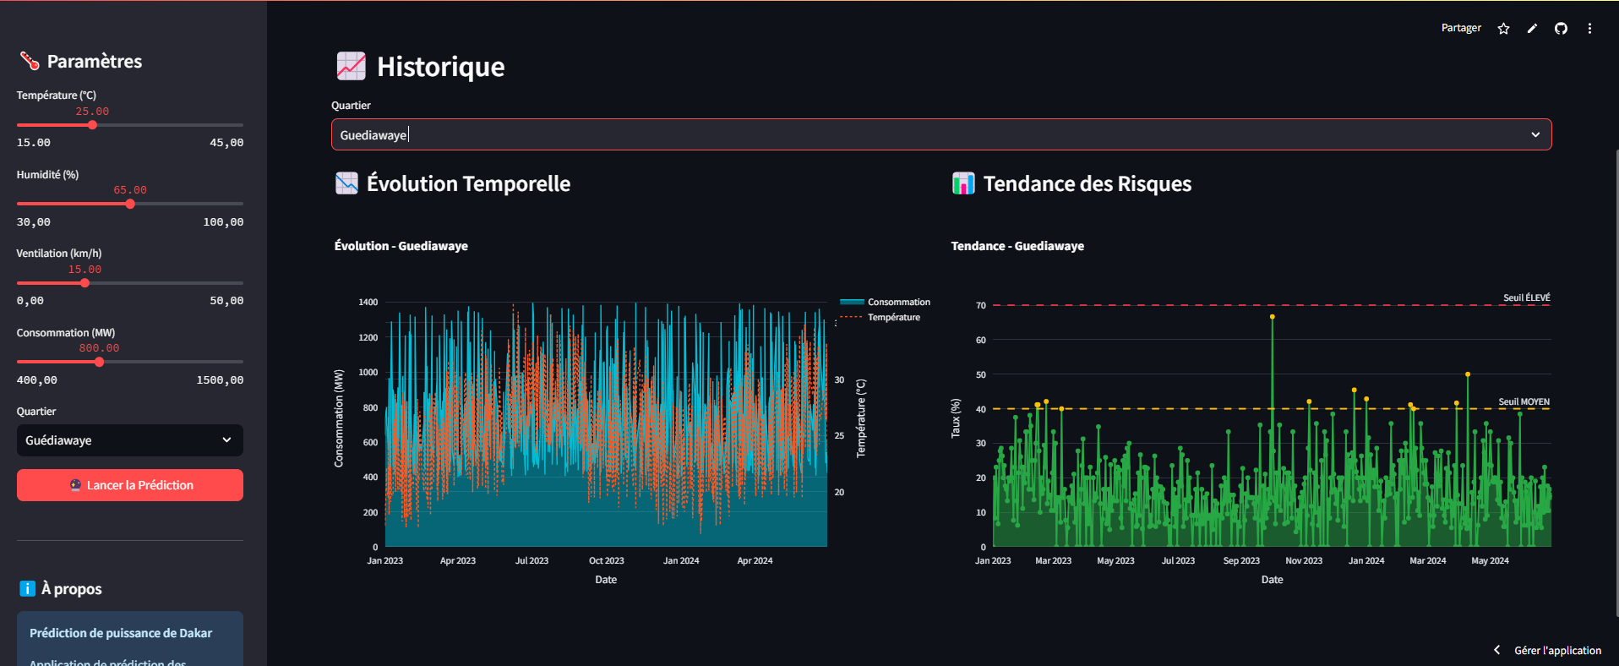Image resolution: width=1619 pixels, height=666 pixels.
Task: Expand the Guediawaye quartier dropdown in Historique
Action: [x=940, y=135]
